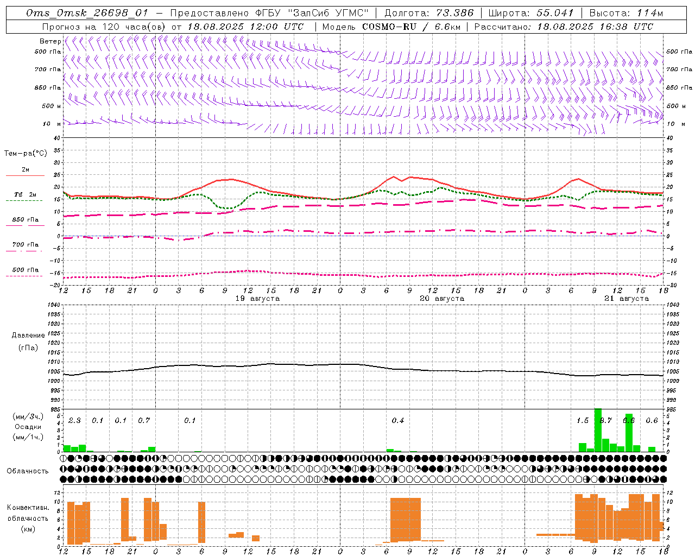Click the Долгота: 73.386 value

429,13
